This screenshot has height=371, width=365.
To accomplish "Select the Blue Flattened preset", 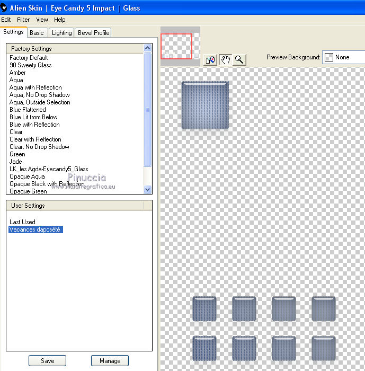I will coord(28,110).
